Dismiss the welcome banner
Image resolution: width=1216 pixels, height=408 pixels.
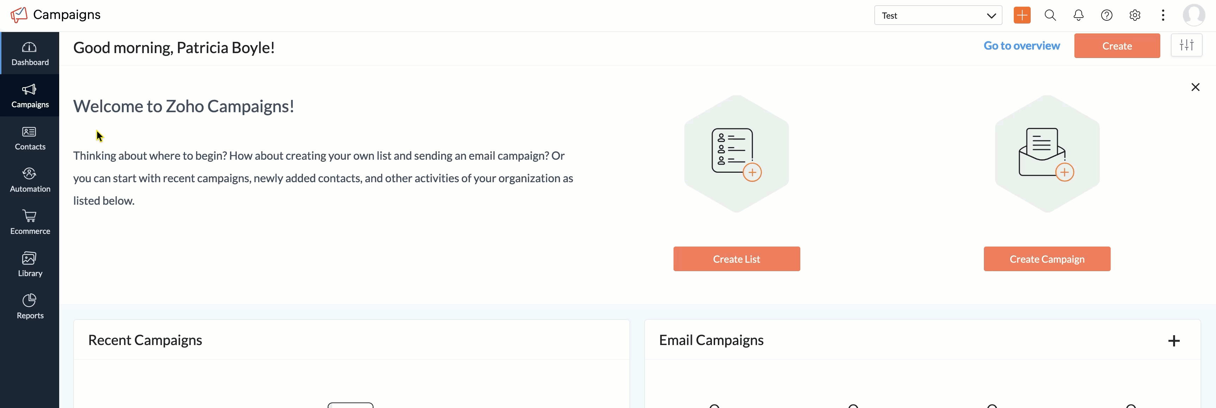click(1195, 87)
